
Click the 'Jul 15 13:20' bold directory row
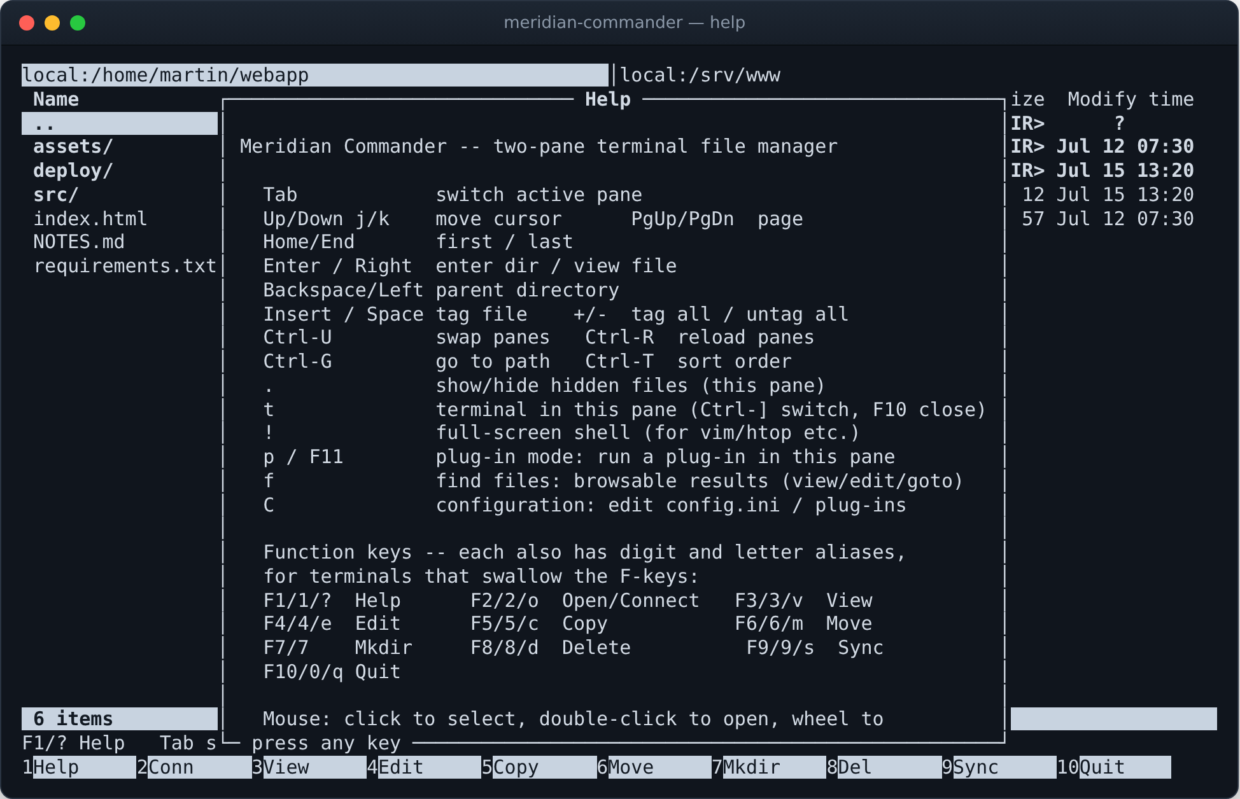(x=1102, y=171)
